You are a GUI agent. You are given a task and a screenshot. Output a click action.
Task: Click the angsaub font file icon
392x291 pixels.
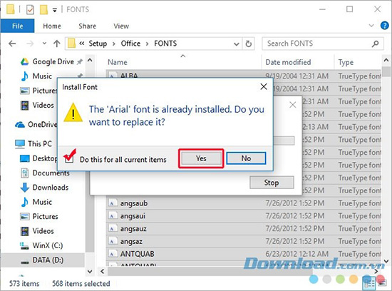[113, 203]
